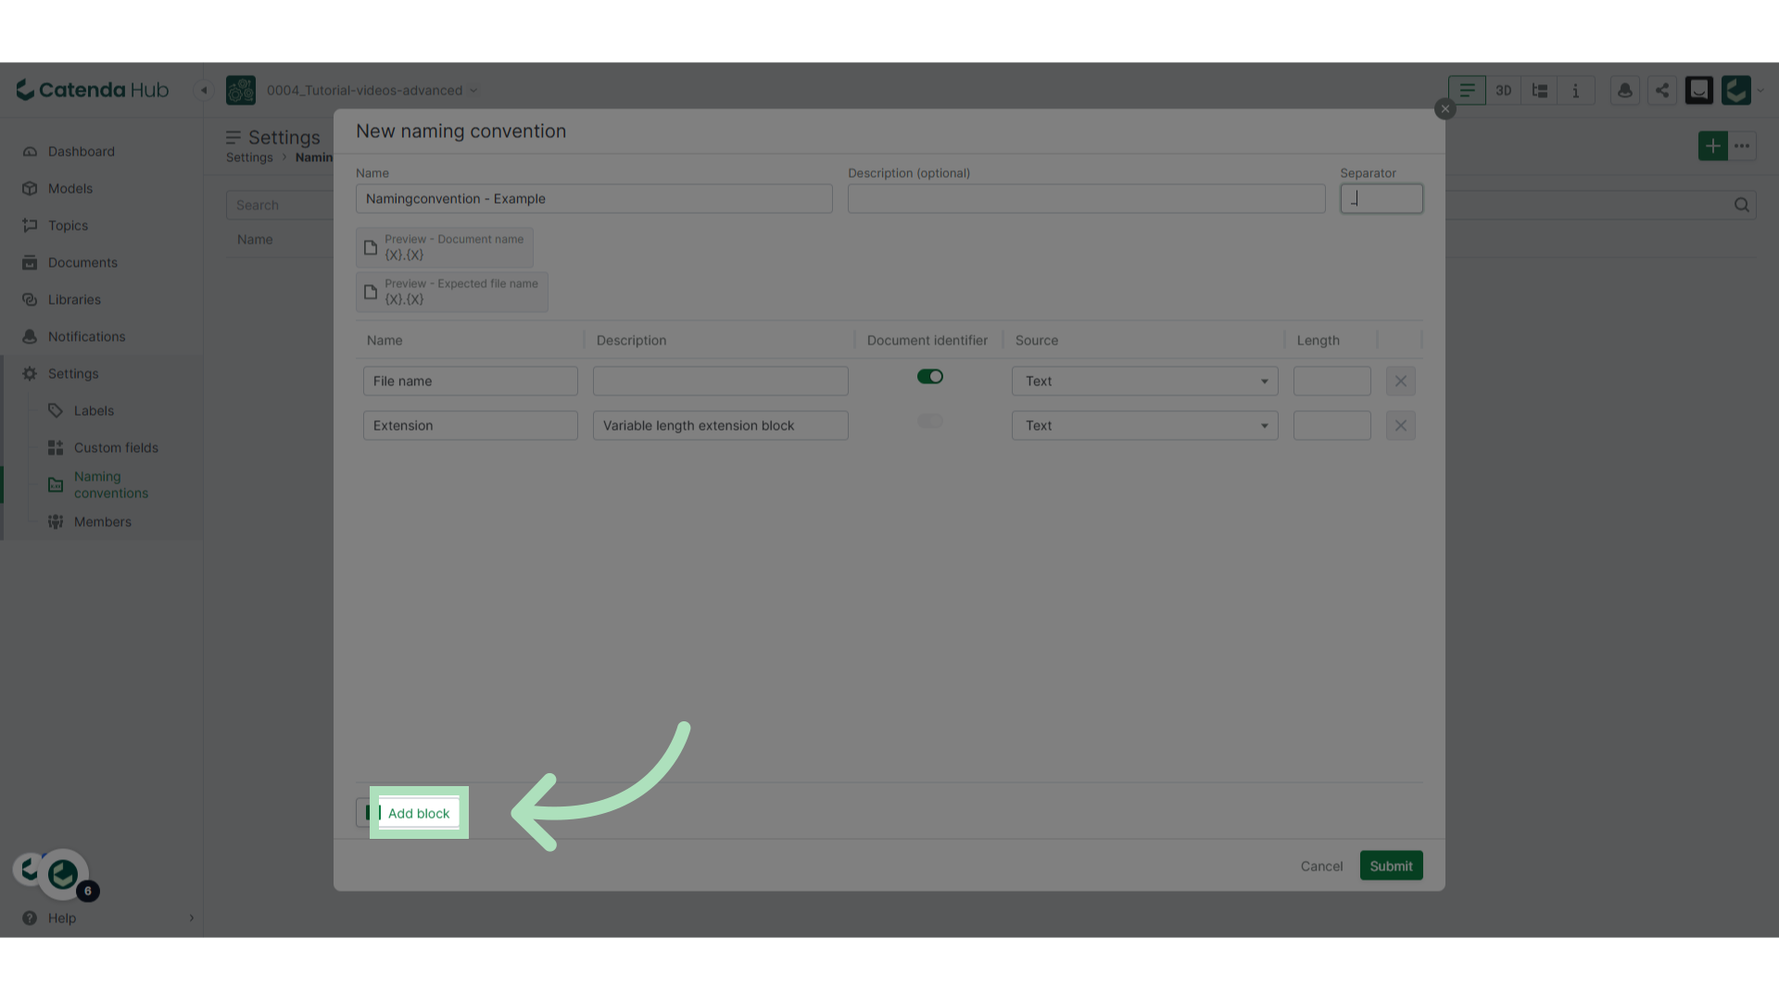Click the green plus add button
This screenshot has height=1000, width=1779.
point(1712,145)
